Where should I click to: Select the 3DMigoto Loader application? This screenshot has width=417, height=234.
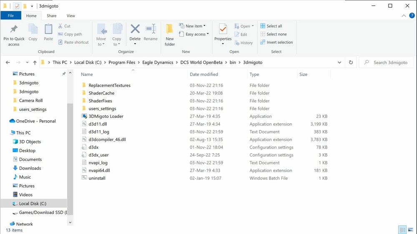coord(106,116)
